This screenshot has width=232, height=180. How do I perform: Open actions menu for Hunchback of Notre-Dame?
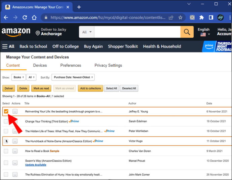pyautogui.click(x=15, y=141)
